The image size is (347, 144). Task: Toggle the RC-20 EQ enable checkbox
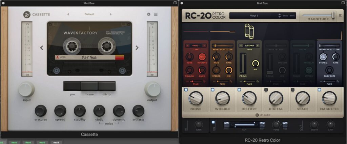[x=213, y=122]
